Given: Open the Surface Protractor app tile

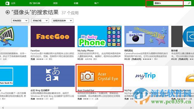Looking at the screenshot, I should pyautogui.click(x=183, y=76).
